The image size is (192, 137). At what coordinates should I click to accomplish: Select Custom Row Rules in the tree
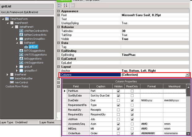point(17,86)
